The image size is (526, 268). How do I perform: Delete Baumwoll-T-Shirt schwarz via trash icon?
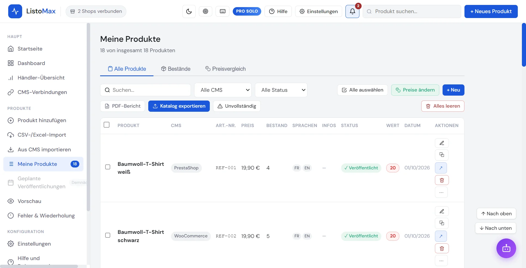442,248
